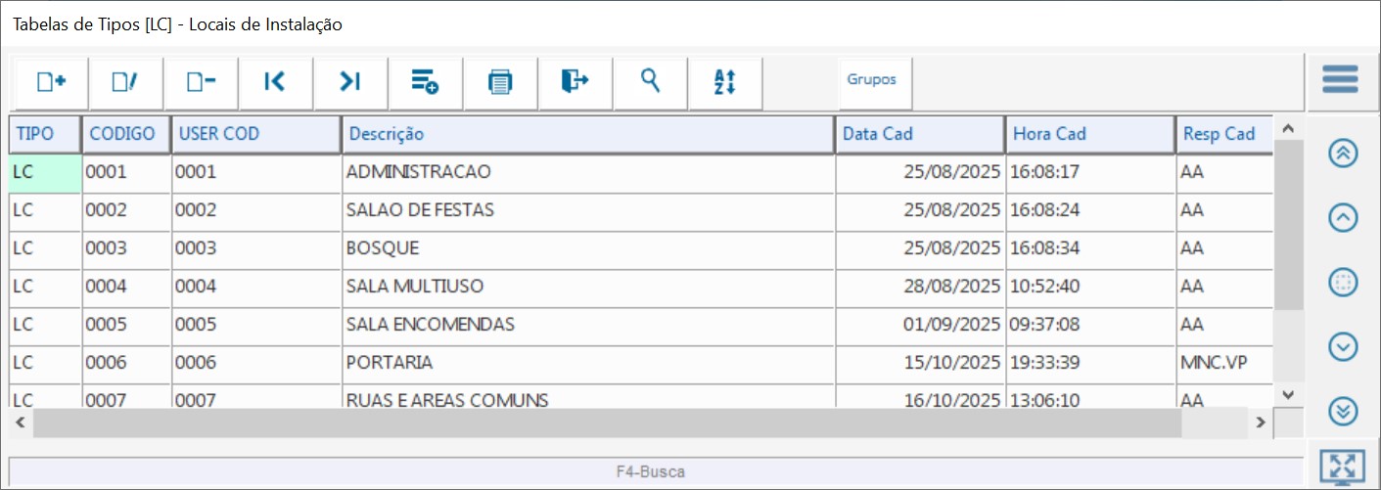
Task: Jump to the first record
Action: (275, 82)
